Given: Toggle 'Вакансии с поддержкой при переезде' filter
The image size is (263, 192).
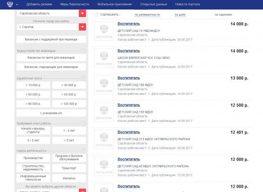Looking at the screenshot, I should click(x=51, y=39).
